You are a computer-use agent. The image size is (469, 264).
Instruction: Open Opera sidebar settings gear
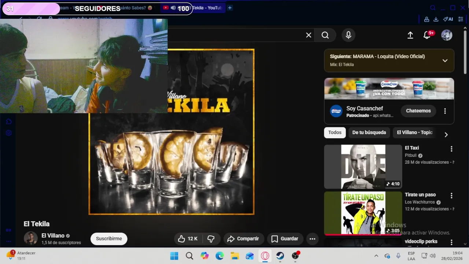tap(9, 133)
